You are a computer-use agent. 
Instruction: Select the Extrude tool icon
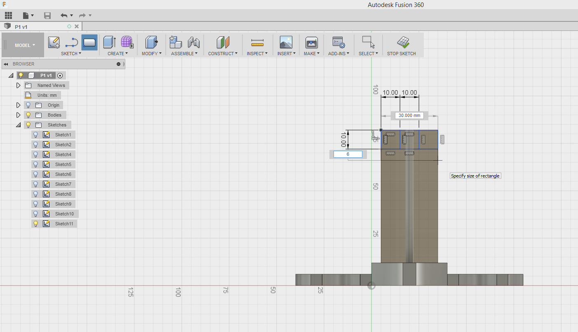[109, 42]
